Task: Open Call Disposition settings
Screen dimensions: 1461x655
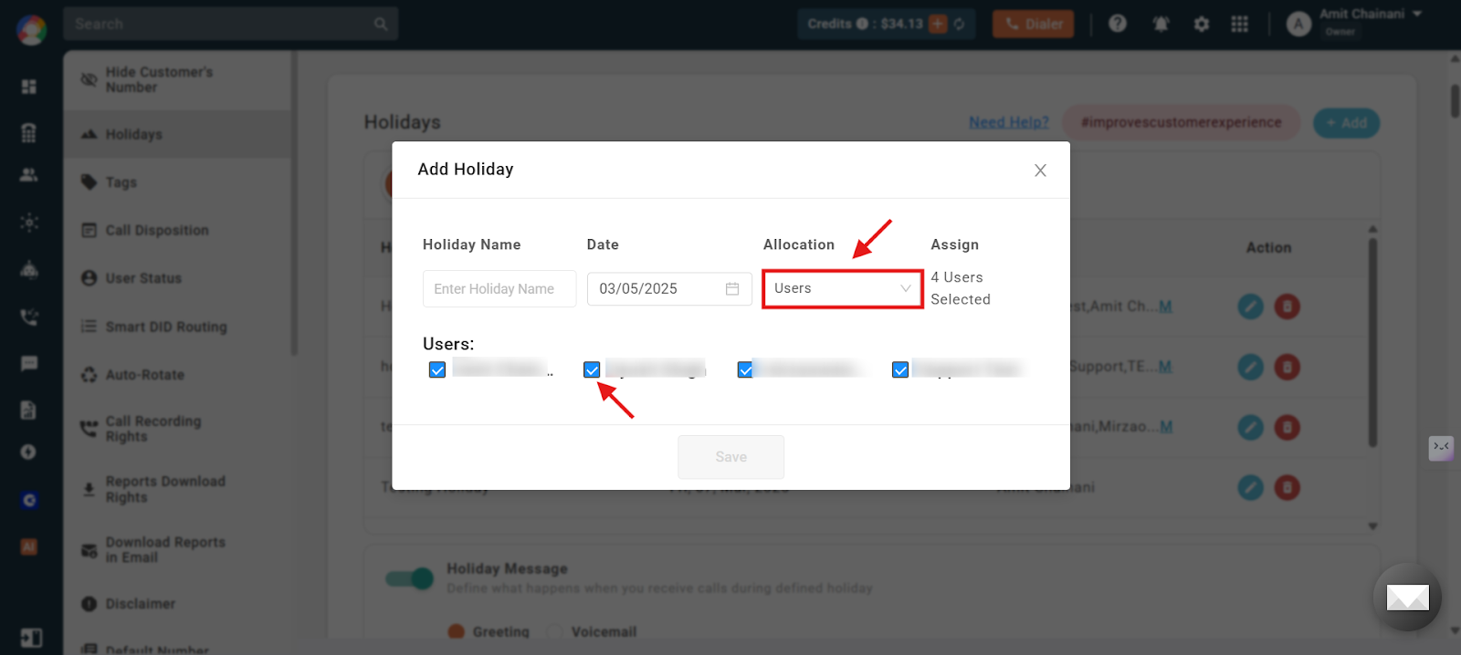Action: [x=178, y=230]
